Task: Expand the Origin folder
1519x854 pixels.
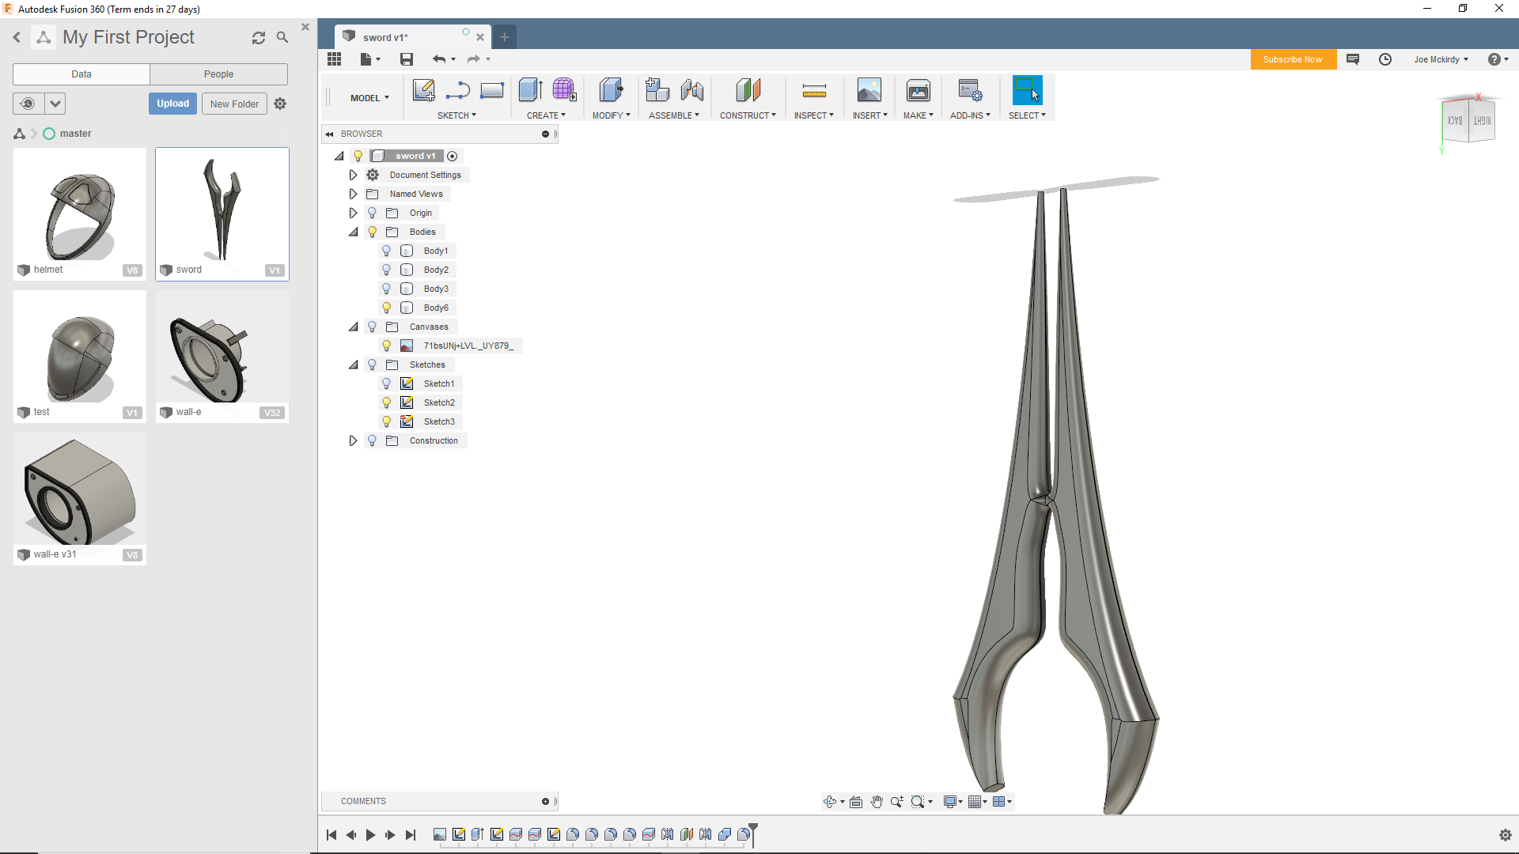Action: tap(354, 213)
